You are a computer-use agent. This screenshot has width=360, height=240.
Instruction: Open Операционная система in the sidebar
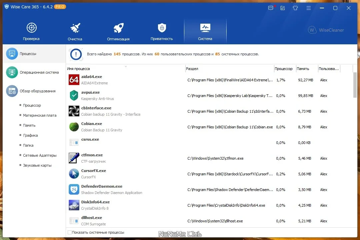34,72
